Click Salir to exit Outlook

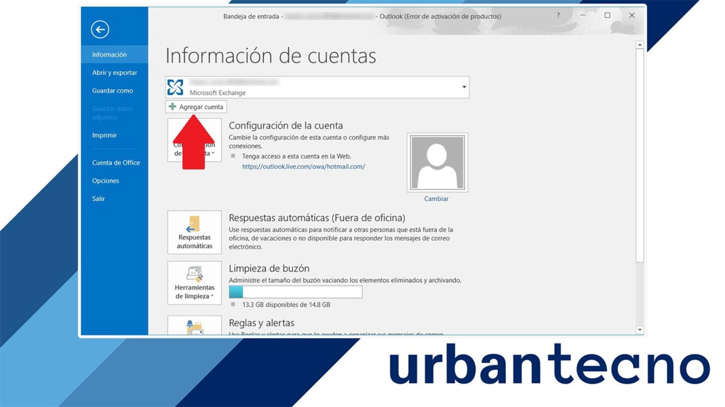115,198
